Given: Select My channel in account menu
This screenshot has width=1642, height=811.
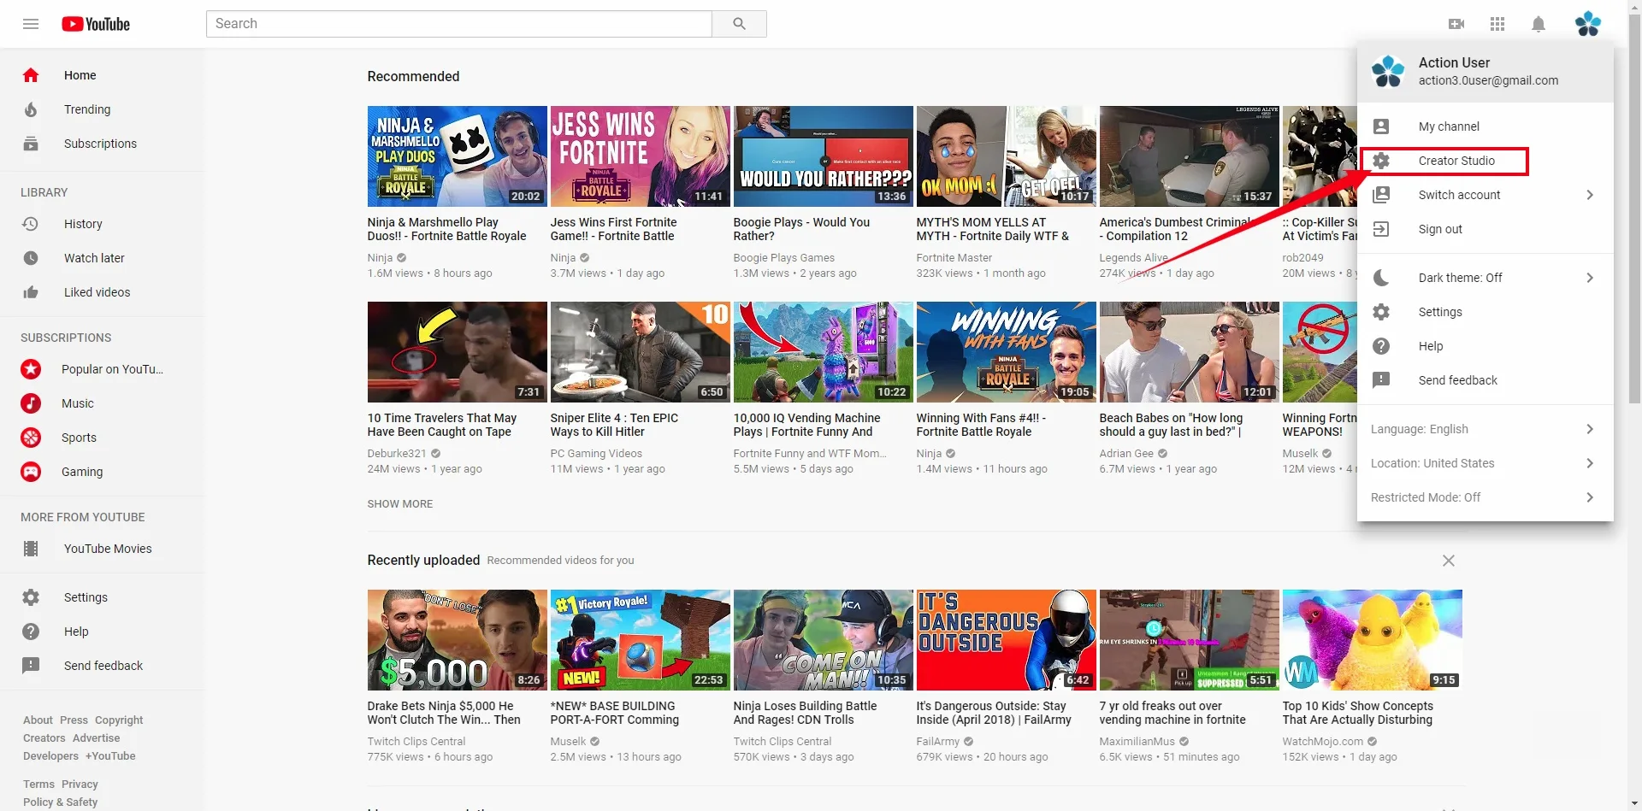Looking at the screenshot, I should [x=1485, y=126].
